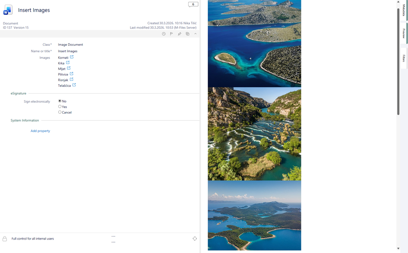
Task: Click the workflow state icon at bottom
Action: [x=195, y=239]
